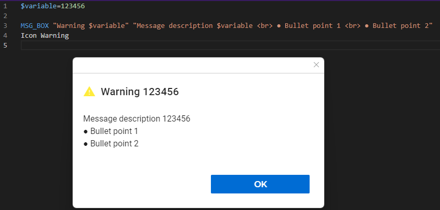
Task: Click the "Warning $variable" string in code
Action: pos(90,26)
